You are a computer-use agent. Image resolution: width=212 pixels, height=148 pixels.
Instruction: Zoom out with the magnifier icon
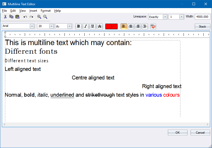click(45, 17)
